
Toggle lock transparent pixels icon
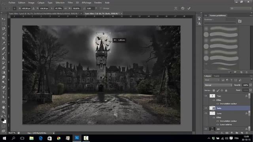coord(214,90)
